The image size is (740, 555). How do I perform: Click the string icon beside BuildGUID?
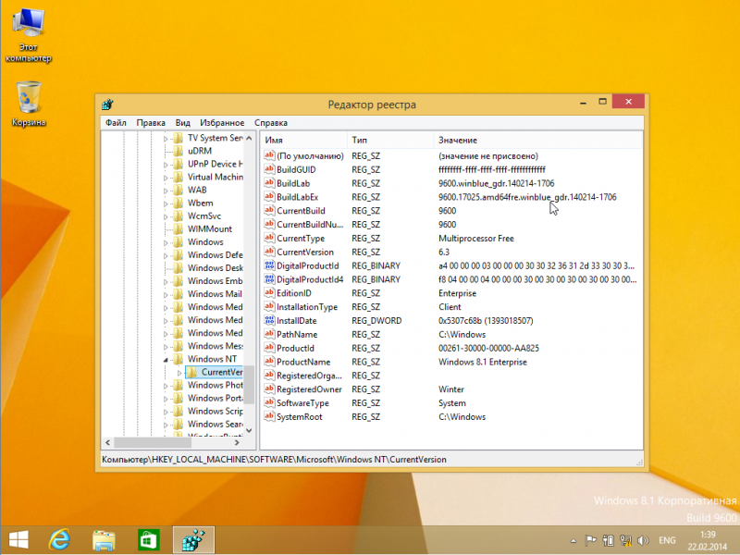click(269, 169)
